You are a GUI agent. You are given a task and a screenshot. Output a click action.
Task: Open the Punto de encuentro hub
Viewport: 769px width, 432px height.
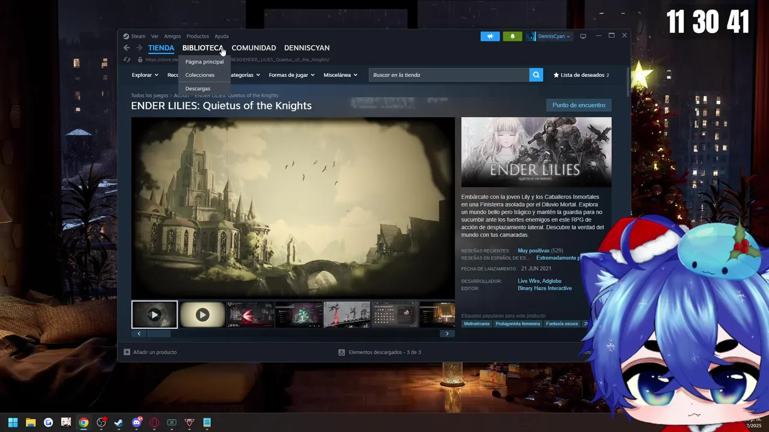pyautogui.click(x=579, y=105)
